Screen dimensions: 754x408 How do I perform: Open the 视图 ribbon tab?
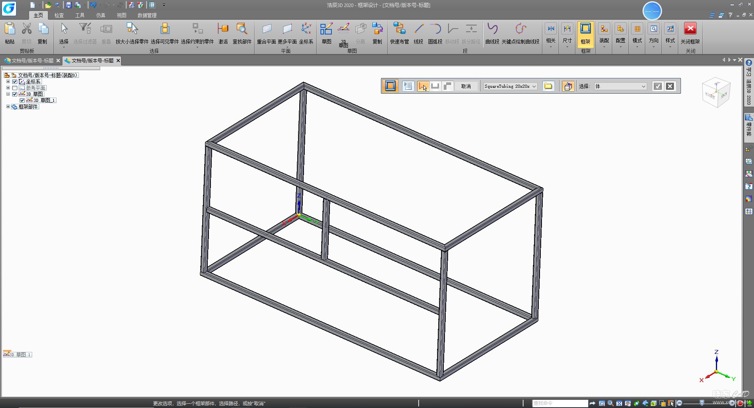click(x=121, y=15)
